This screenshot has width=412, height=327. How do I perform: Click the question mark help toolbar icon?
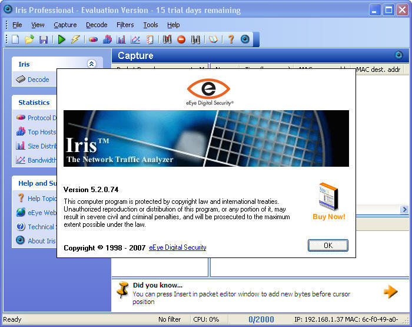(231, 39)
